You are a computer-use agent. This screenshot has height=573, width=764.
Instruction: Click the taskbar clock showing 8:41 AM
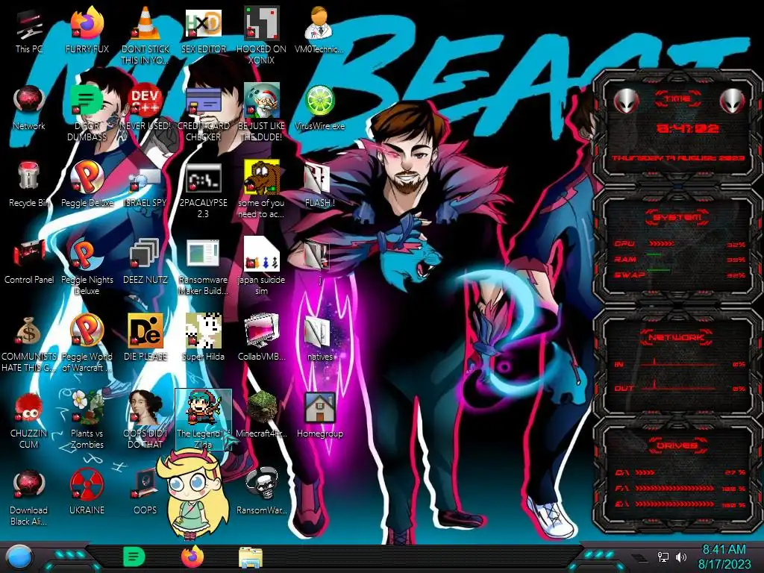tap(724, 557)
